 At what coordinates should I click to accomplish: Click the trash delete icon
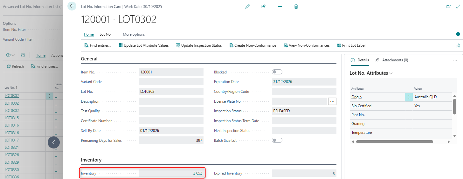pyautogui.click(x=296, y=6)
